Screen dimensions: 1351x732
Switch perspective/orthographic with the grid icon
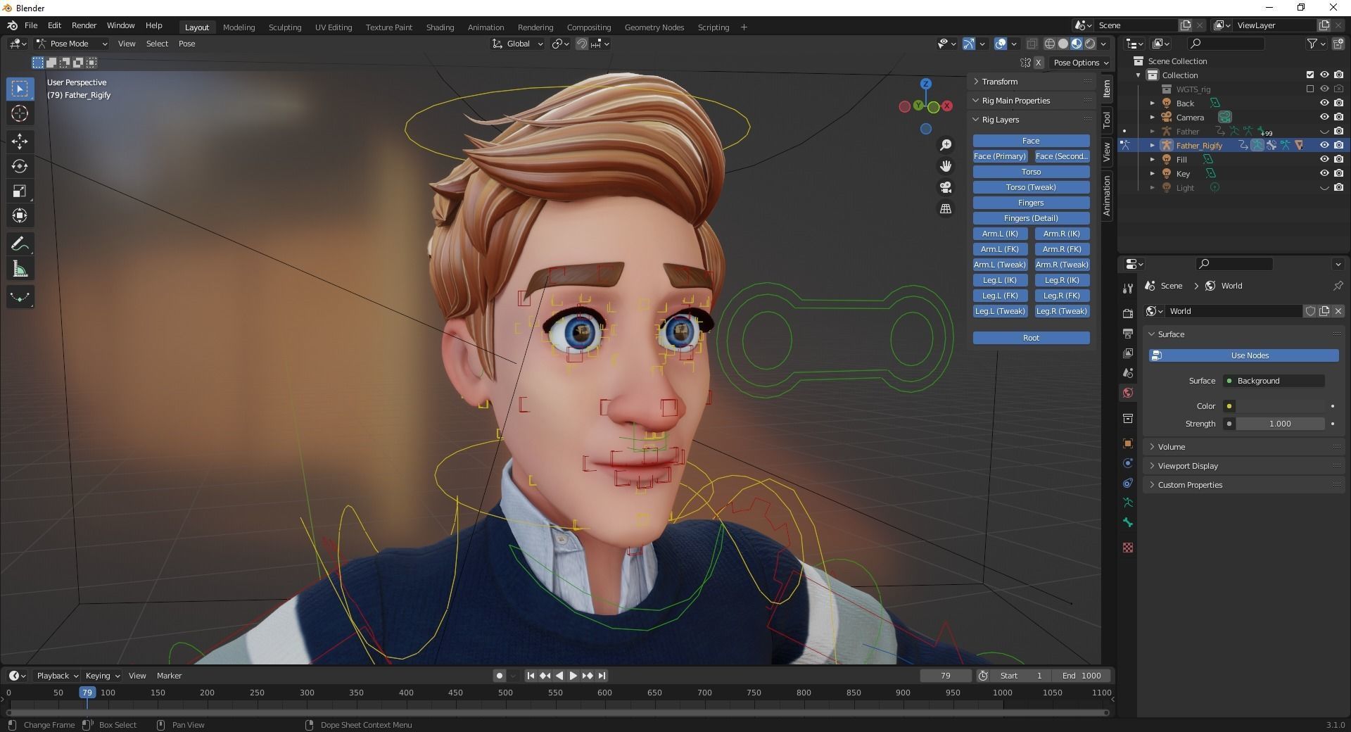tap(946, 209)
